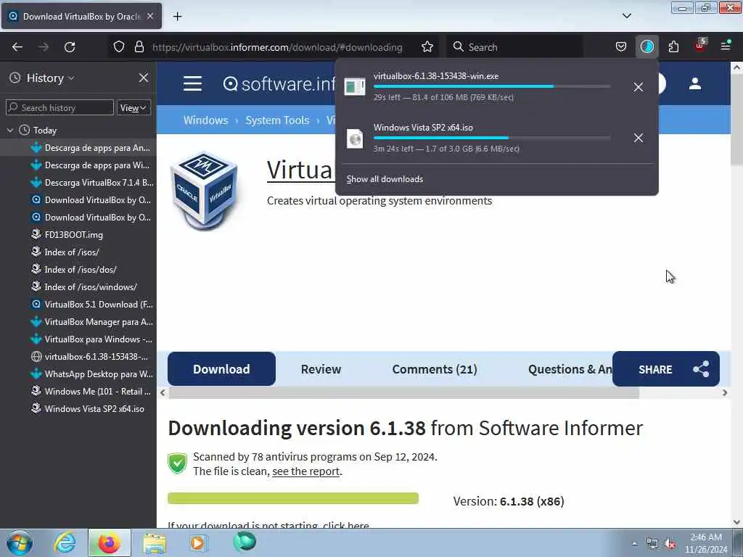The height and width of the screenshot is (557, 743).
Task: Open Windows Explorer folder taskbar icon
Action: (x=155, y=543)
